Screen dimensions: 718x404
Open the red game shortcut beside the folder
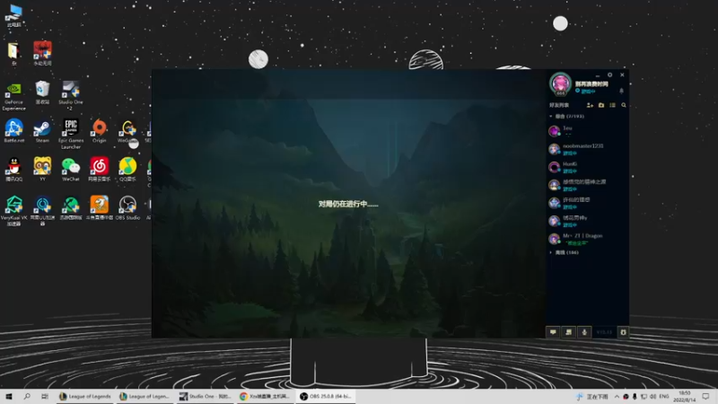[x=42, y=53]
